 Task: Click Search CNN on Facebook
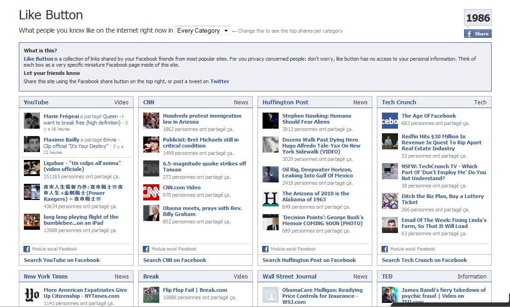click(x=174, y=260)
